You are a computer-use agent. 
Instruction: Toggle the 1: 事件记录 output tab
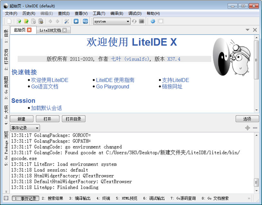[x=26, y=198]
